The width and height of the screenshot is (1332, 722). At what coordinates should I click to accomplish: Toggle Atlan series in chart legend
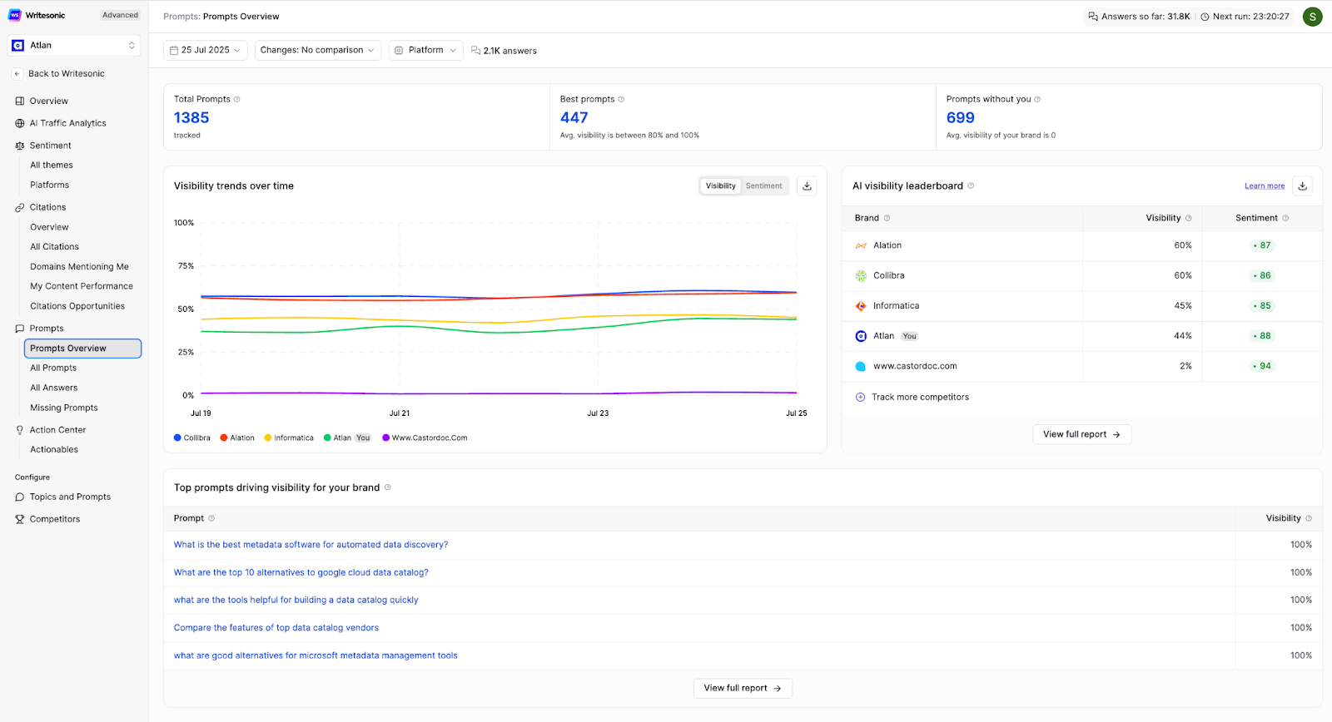click(x=347, y=438)
